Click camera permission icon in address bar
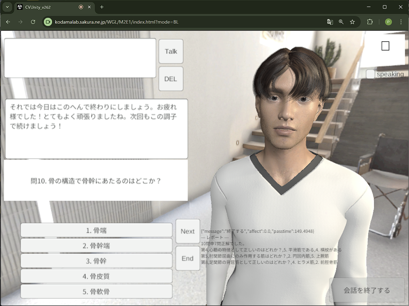Screen dimensions: 409x306 click(x=48, y=22)
